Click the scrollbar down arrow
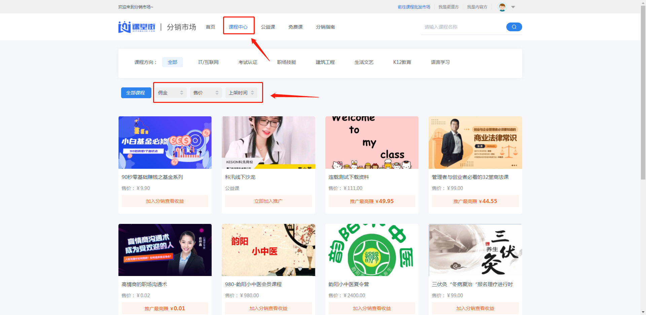Screen dimensions: 646x315 (x=643, y=312)
